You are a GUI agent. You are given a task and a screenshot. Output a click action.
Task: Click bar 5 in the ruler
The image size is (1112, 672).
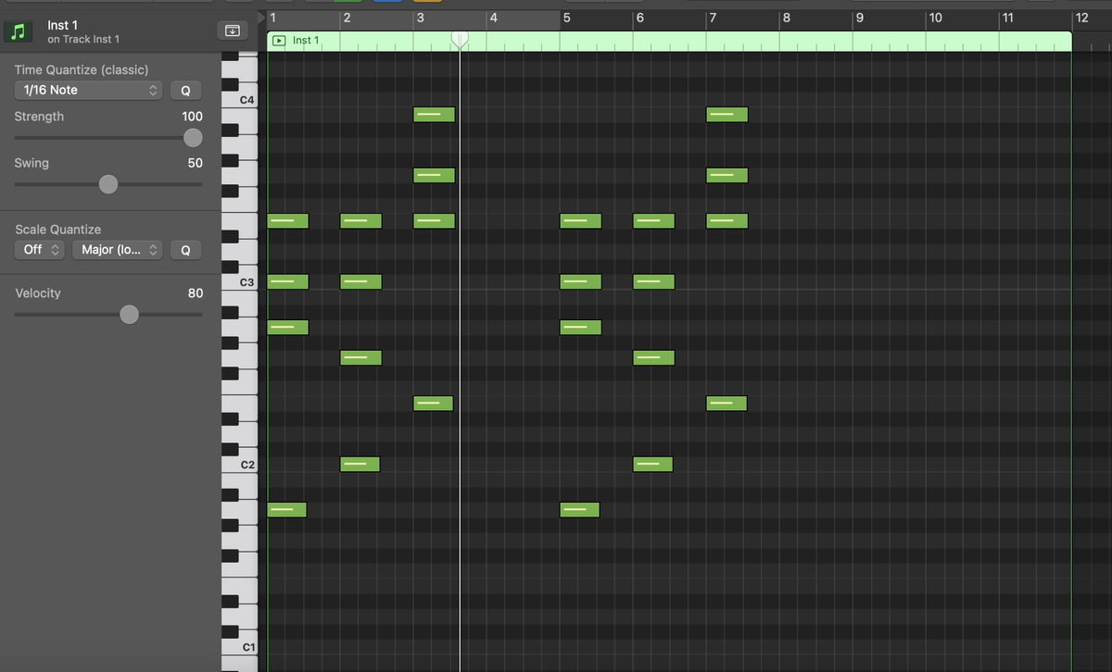point(566,17)
